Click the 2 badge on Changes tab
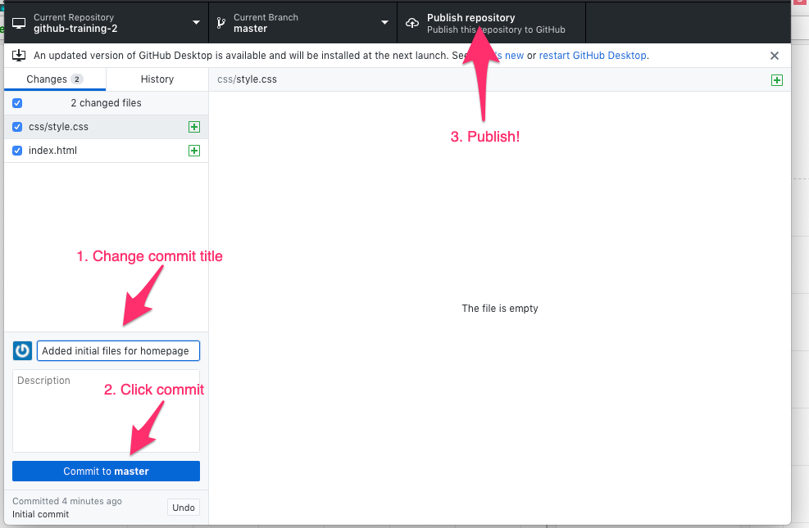The height and width of the screenshot is (528, 809). pyautogui.click(x=77, y=79)
